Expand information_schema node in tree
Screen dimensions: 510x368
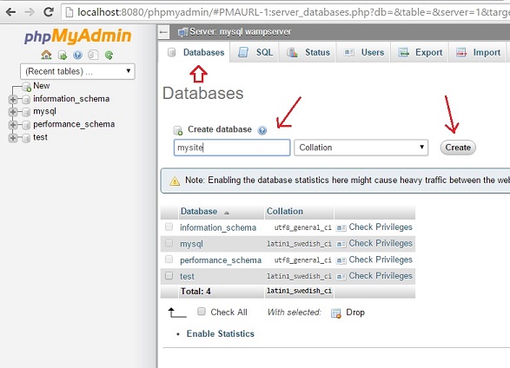[x=13, y=100]
